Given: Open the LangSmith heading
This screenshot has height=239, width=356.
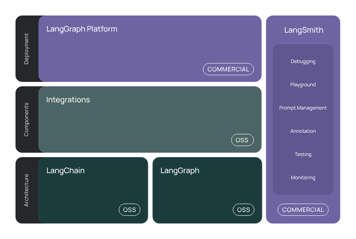Looking at the screenshot, I should 303,30.
